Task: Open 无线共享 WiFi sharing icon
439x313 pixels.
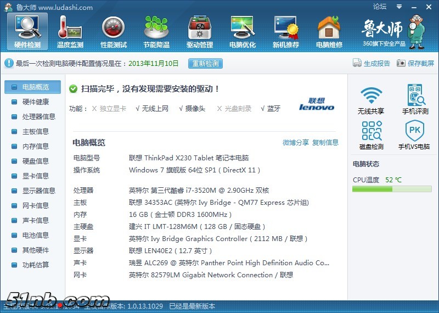Action: pos(371,99)
